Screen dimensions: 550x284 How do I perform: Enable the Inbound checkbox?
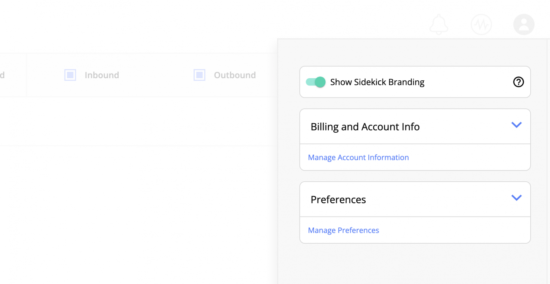click(70, 75)
